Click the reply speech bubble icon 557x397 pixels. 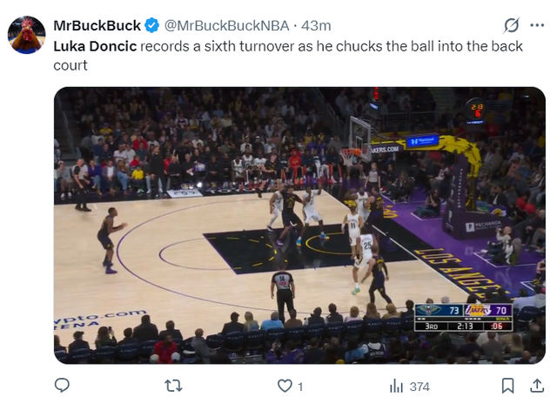[x=62, y=385]
